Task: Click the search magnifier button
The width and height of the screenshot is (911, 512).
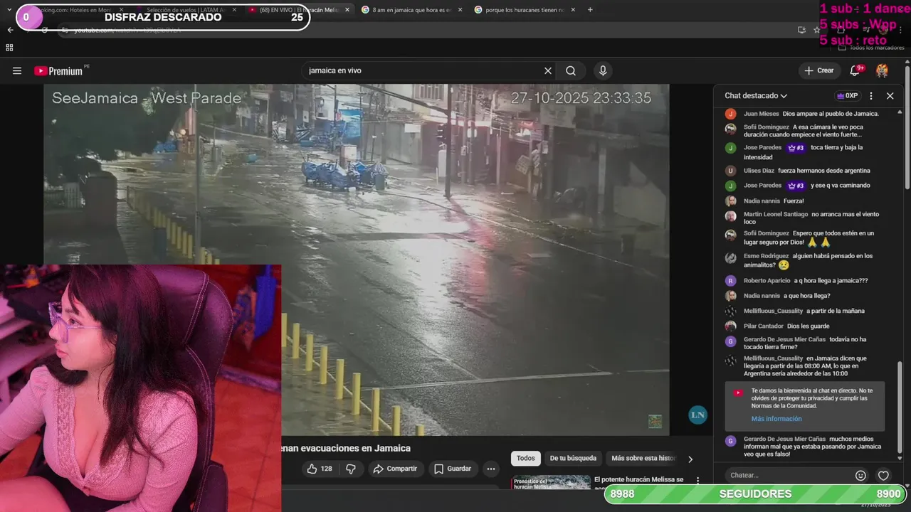Action: click(x=571, y=70)
